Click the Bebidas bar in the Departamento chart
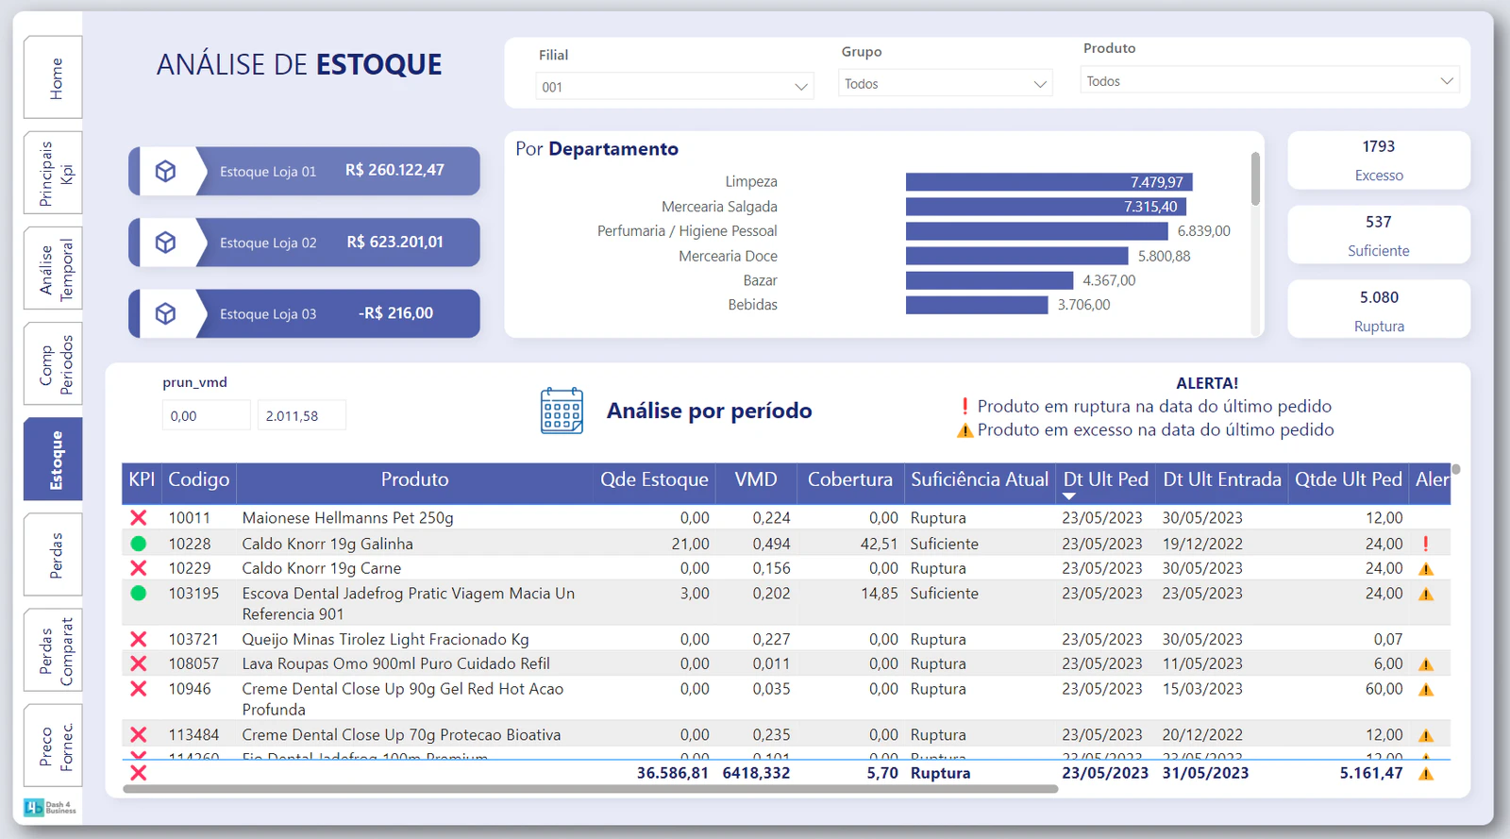Image resolution: width=1510 pixels, height=839 pixels. pos(977,305)
